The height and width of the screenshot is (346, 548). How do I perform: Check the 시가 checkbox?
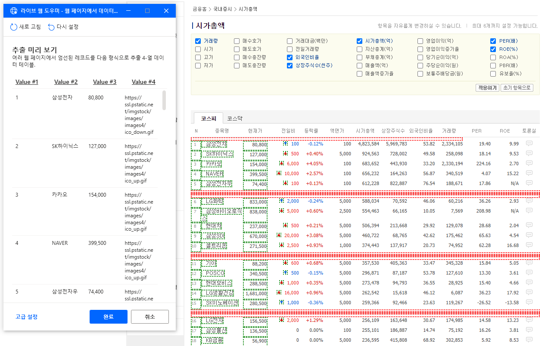coord(198,49)
